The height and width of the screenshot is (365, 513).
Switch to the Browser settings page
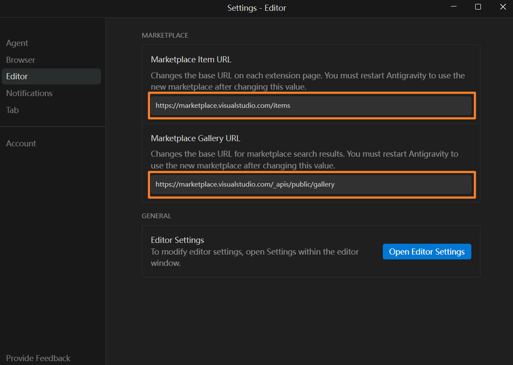click(21, 60)
